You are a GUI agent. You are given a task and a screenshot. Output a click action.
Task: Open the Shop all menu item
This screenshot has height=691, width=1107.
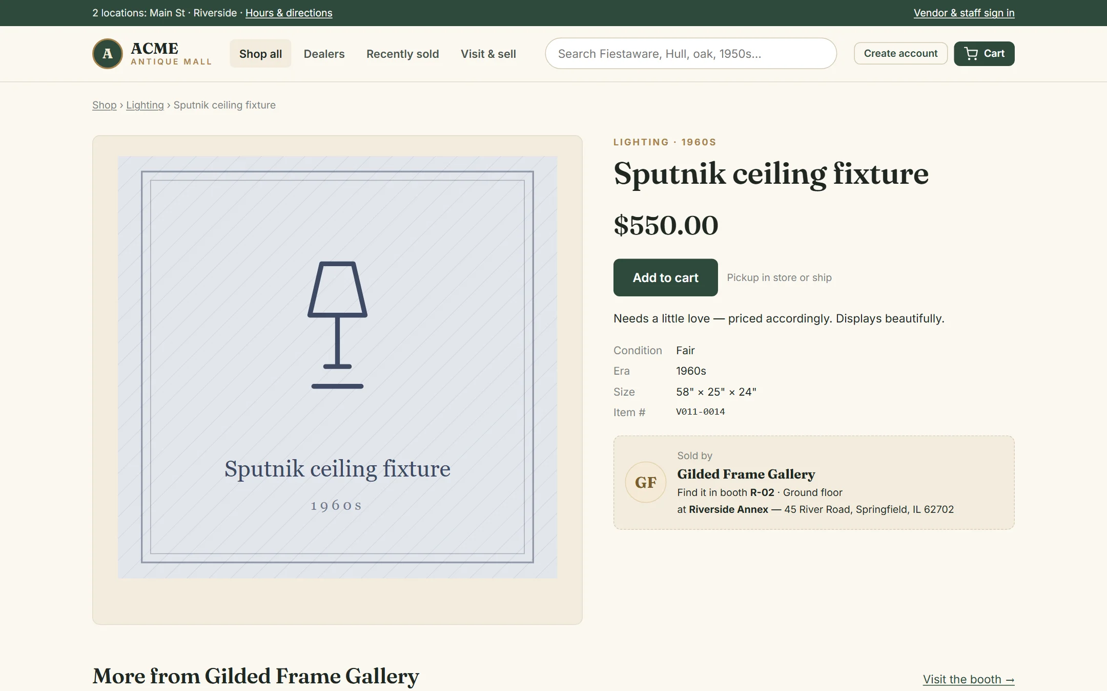pyautogui.click(x=260, y=54)
